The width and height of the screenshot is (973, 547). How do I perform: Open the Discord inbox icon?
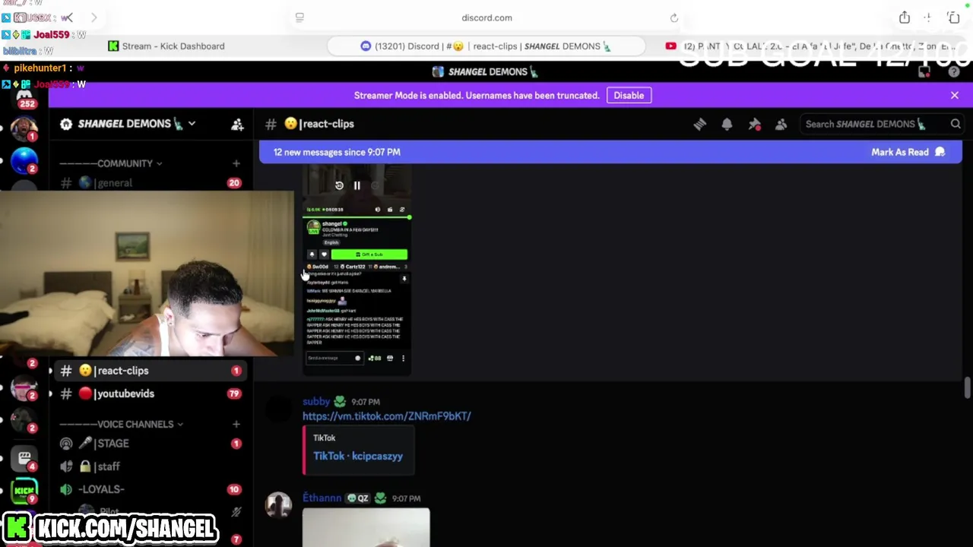point(924,71)
